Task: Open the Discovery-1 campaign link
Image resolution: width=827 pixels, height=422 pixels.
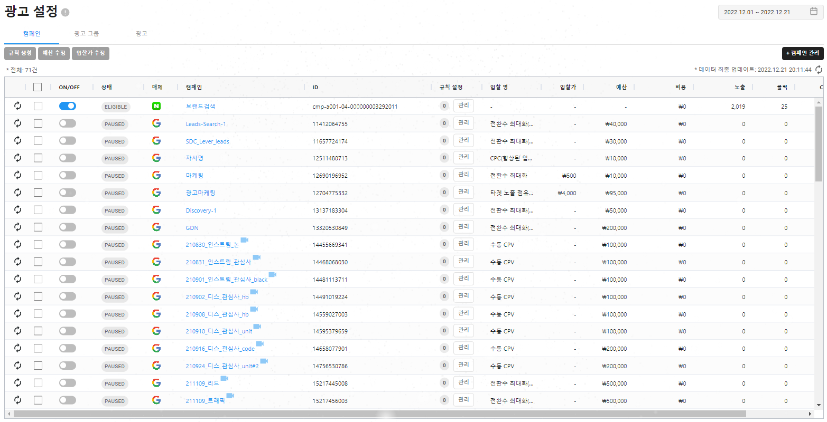Action: (x=201, y=210)
